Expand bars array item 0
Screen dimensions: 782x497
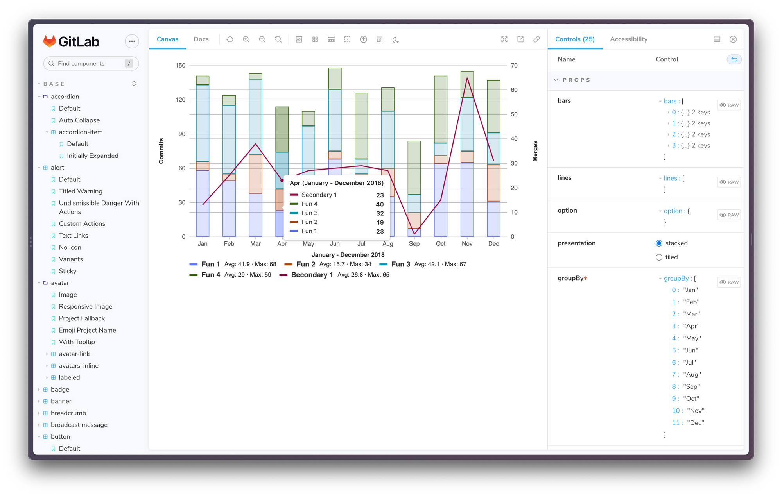click(668, 112)
